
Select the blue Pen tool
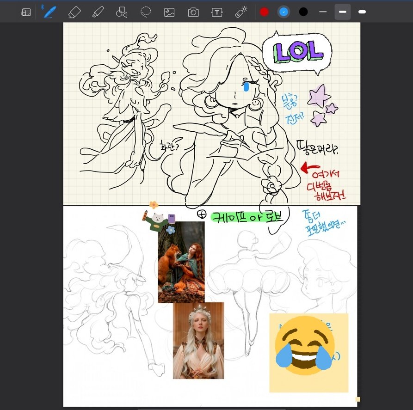pos(50,12)
